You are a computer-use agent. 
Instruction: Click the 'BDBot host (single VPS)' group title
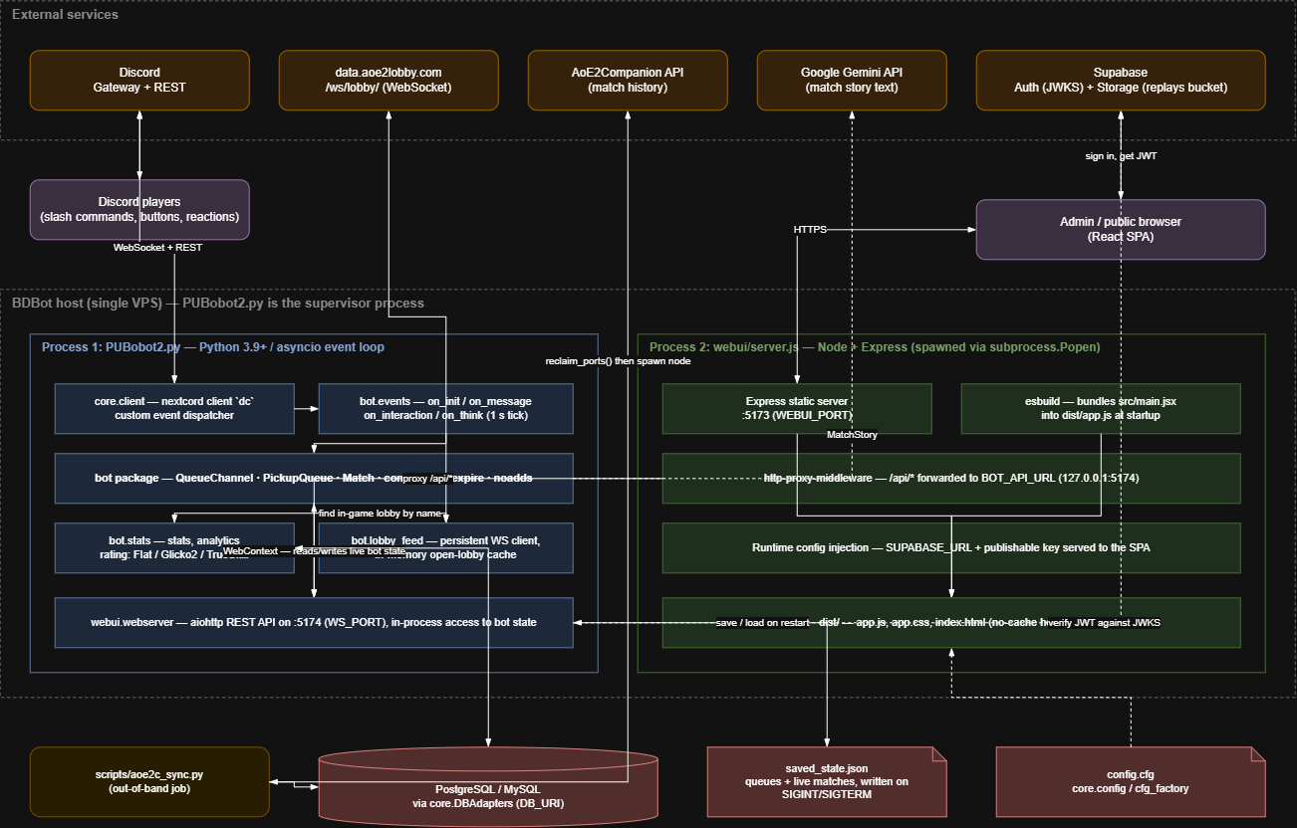[x=217, y=303]
